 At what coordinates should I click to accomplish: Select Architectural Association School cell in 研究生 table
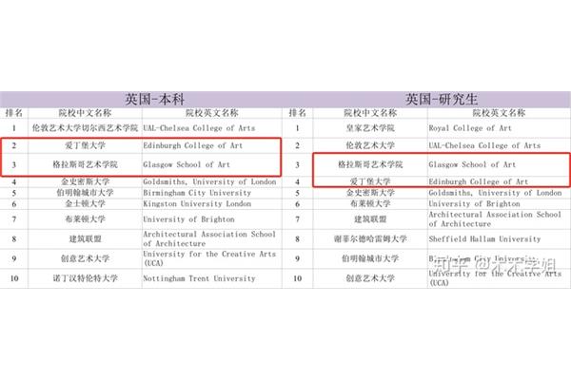[x=495, y=218]
